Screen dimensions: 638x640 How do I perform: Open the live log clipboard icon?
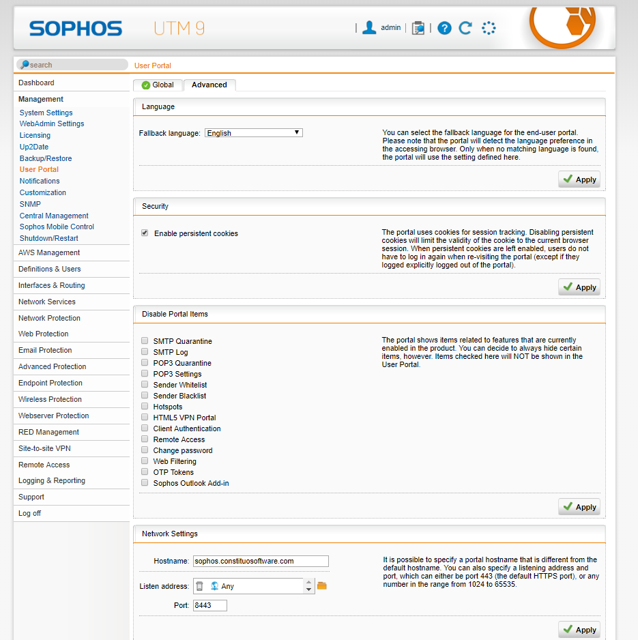pyautogui.click(x=418, y=28)
